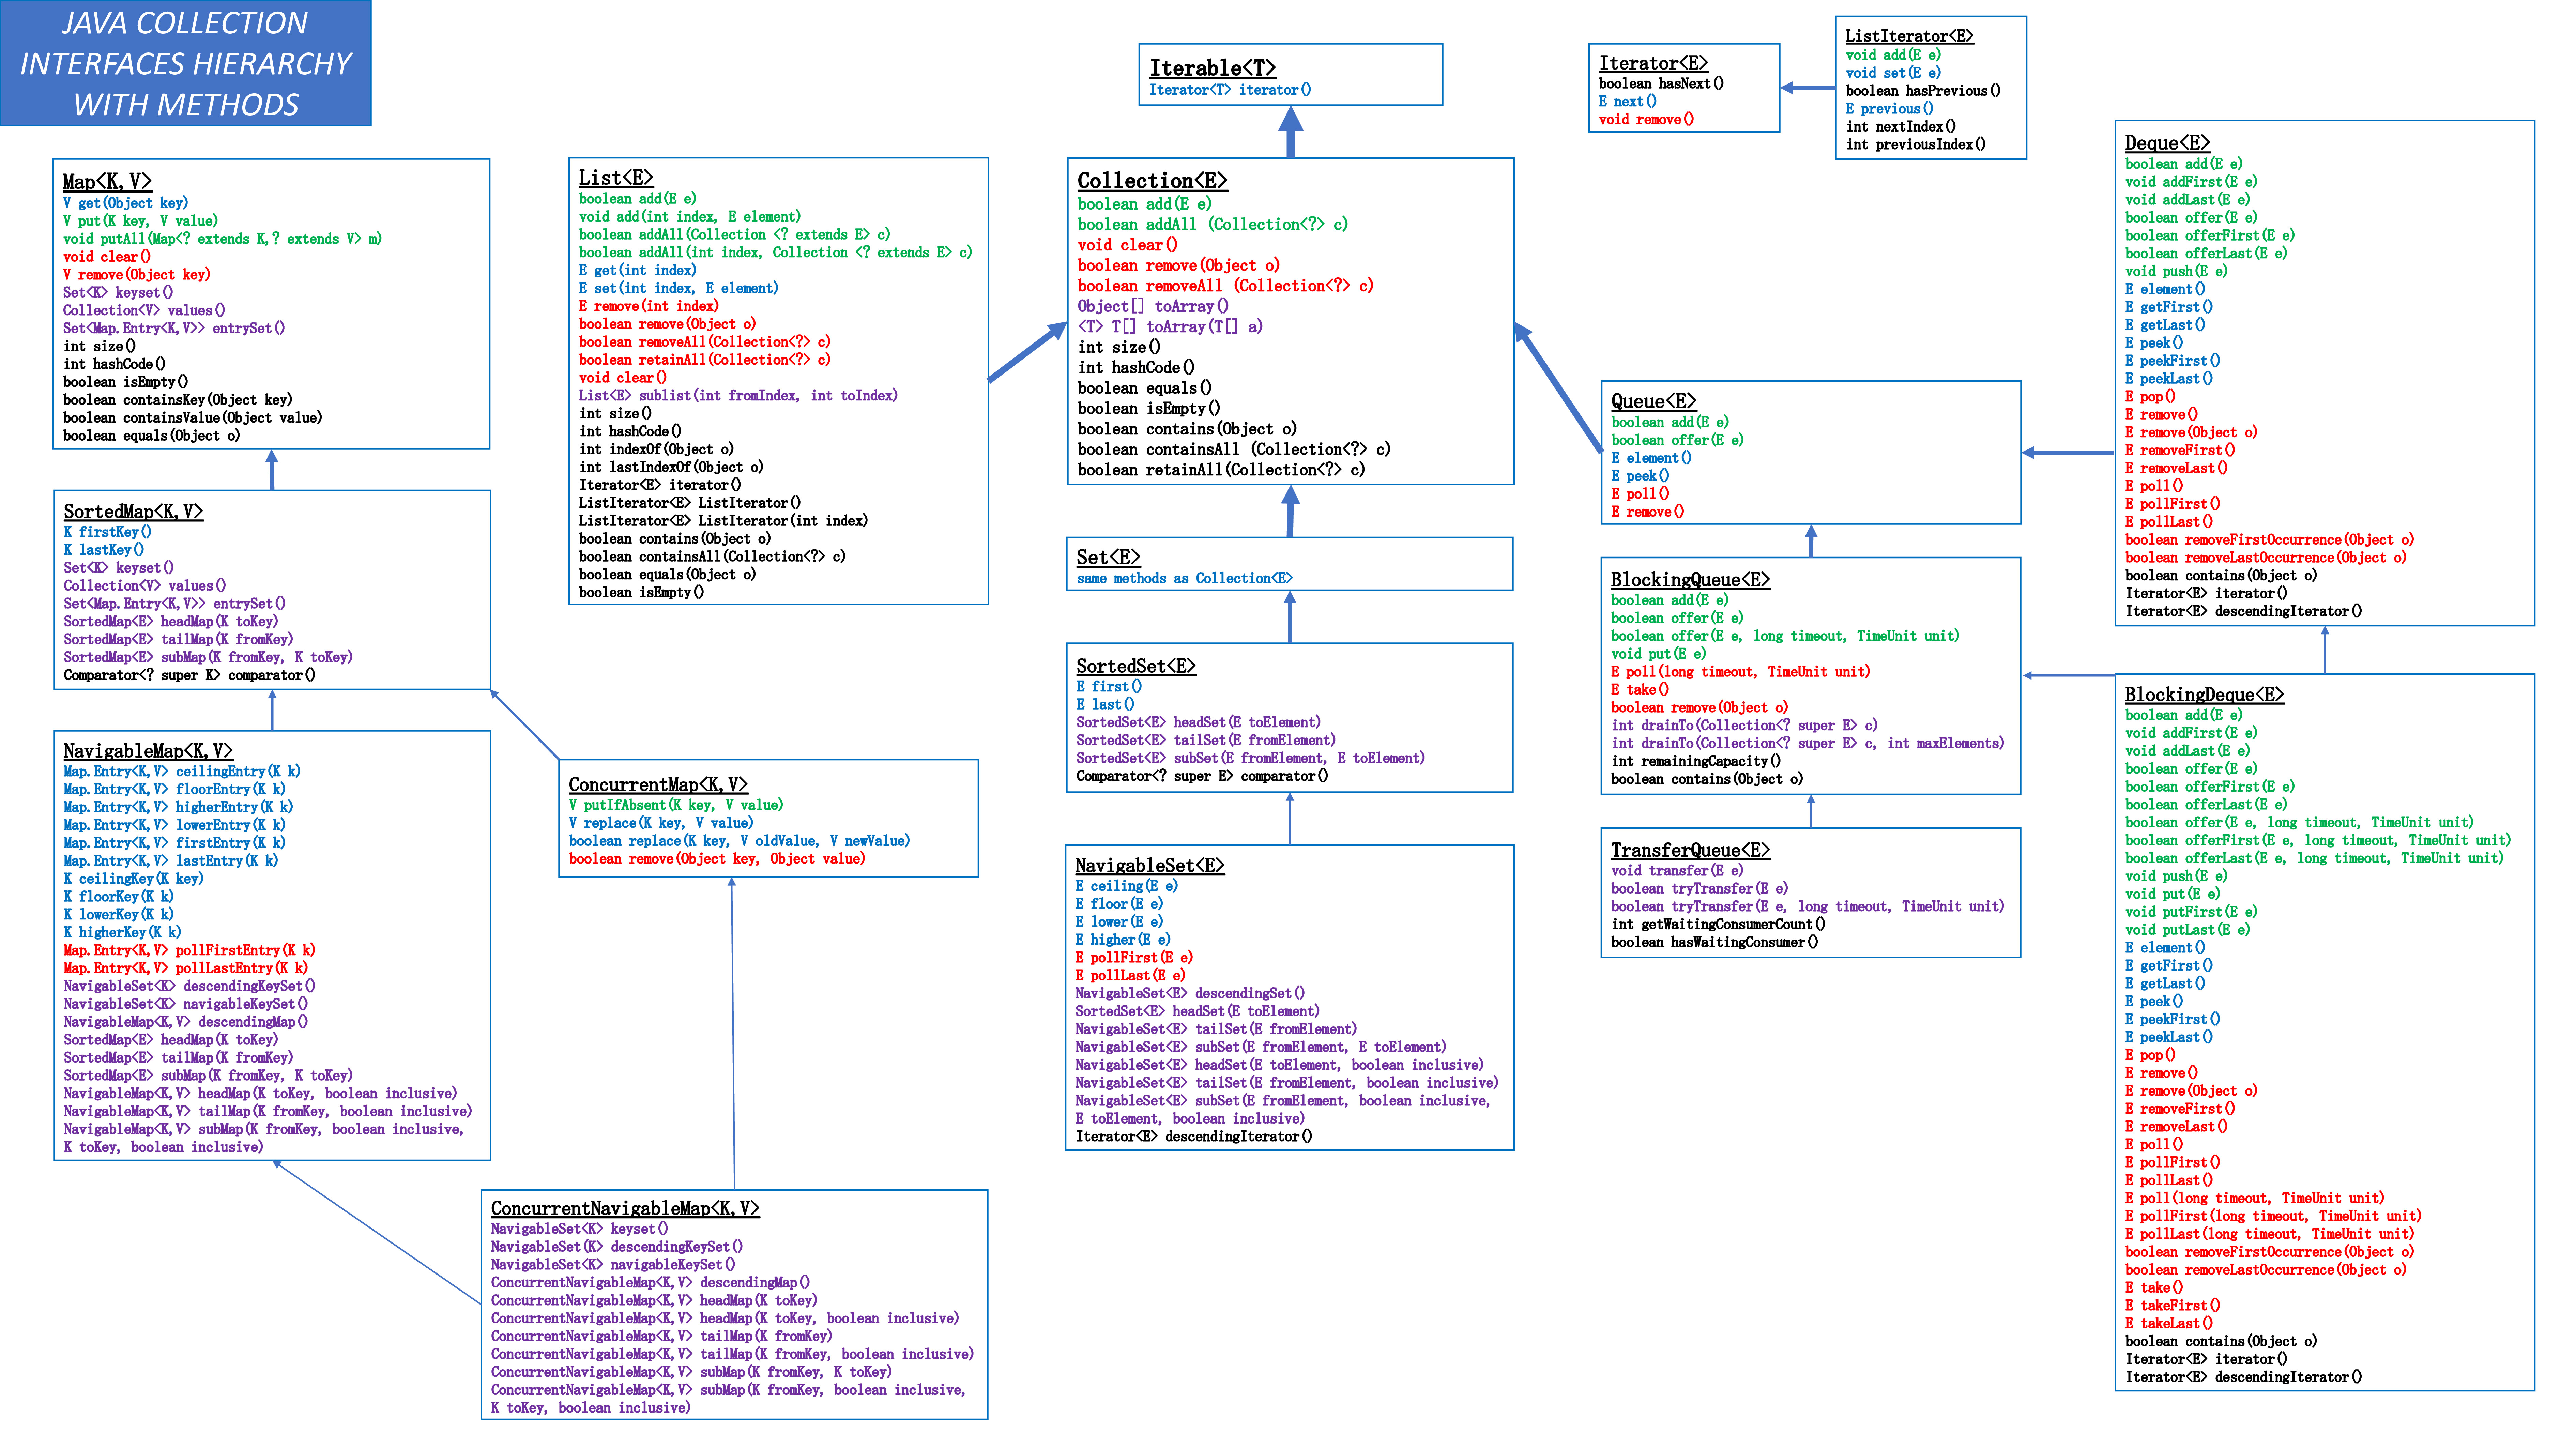Select 'ListIterator<E> ListIterator(int index)' in List
The height and width of the screenshot is (1449, 2576).
(723, 521)
